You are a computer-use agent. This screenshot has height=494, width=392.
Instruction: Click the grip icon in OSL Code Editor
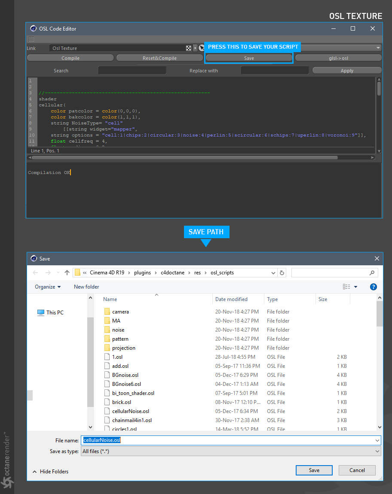31,39
